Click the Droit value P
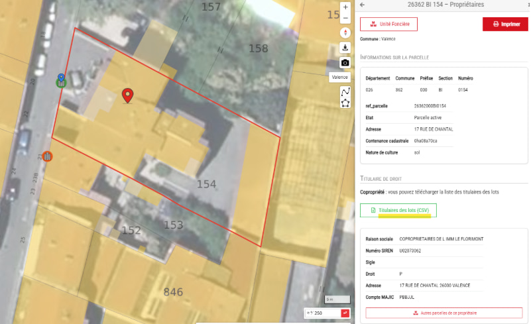The image size is (531, 324). click(400, 274)
